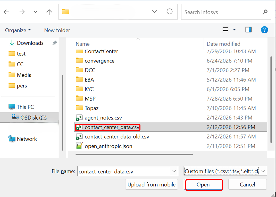Select the Topaz folder

[x=91, y=108]
